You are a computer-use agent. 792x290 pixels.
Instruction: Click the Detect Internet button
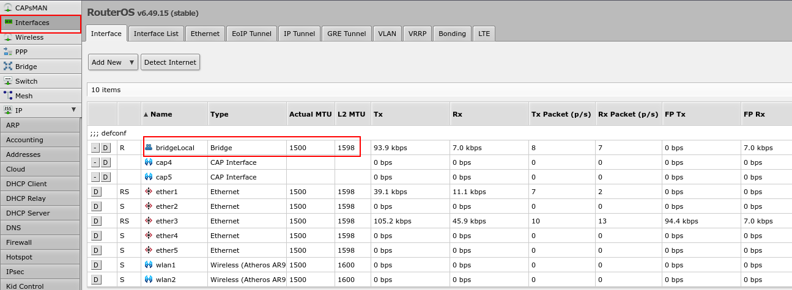pyautogui.click(x=170, y=62)
